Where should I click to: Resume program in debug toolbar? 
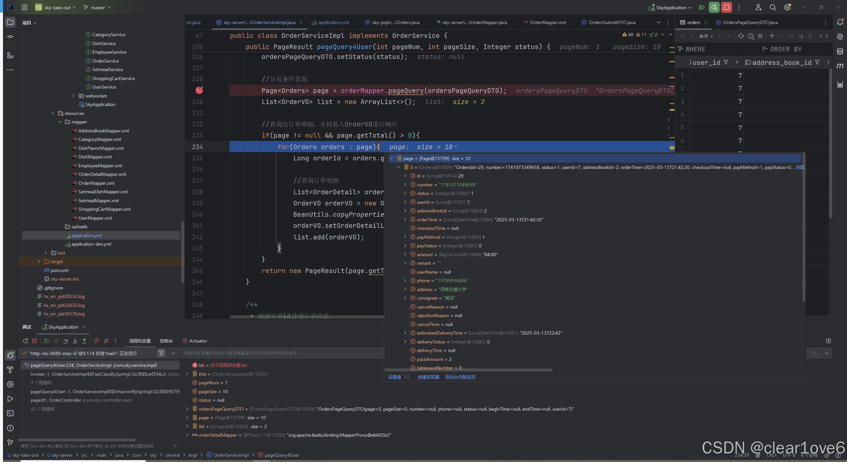point(47,341)
